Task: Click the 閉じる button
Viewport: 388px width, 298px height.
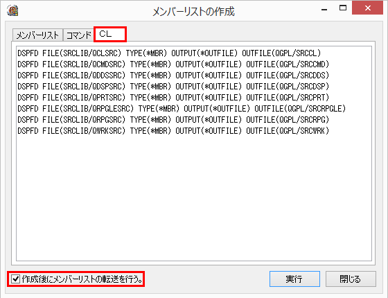Action: coord(351,279)
